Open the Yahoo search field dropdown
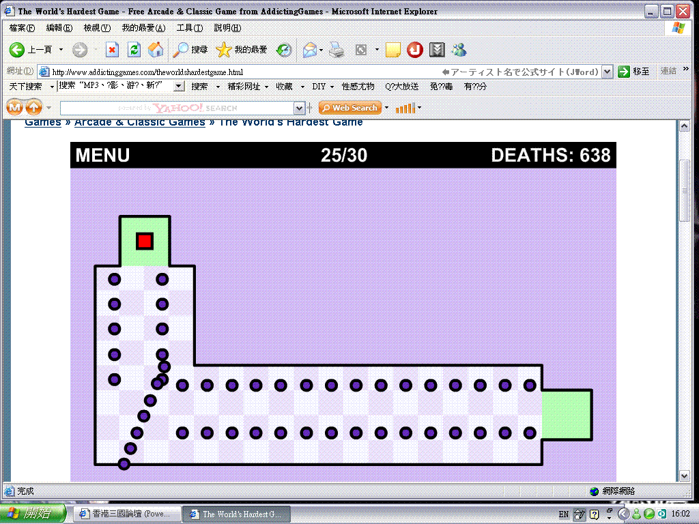 [x=299, y=108]
